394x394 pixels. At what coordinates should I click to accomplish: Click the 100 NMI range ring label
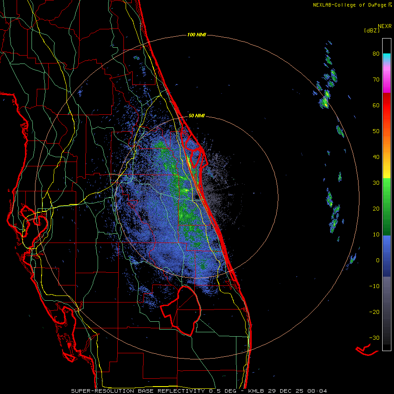click(197, 35)
